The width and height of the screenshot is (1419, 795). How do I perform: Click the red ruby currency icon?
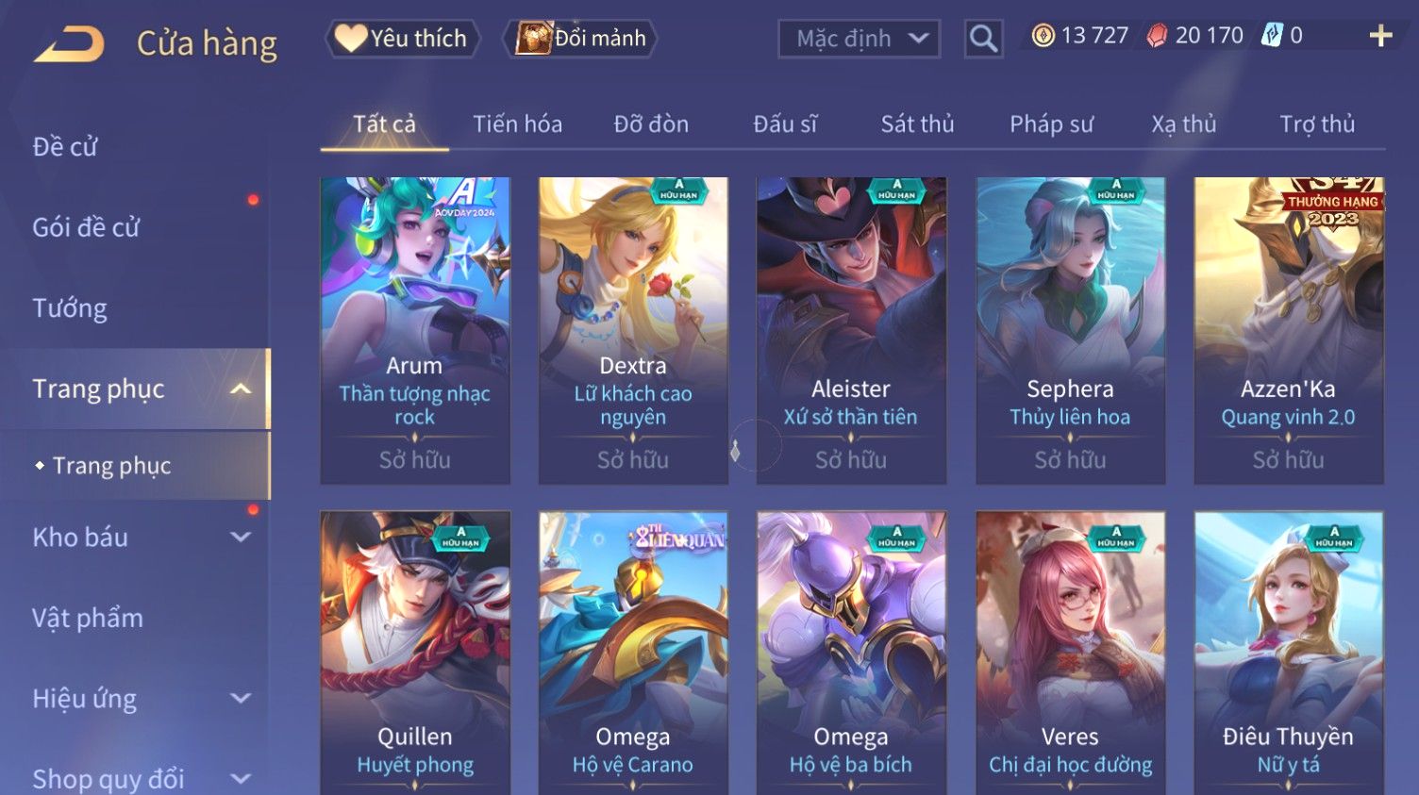pos(1157,36)
